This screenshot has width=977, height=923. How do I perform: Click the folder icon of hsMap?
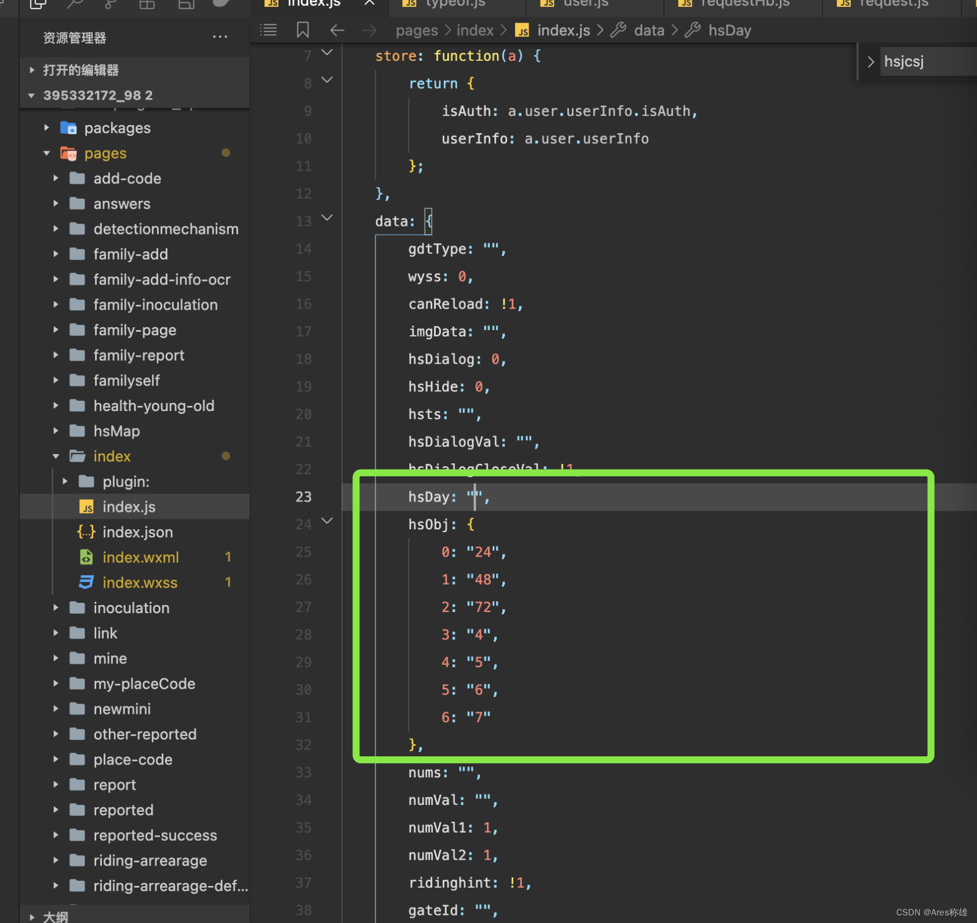78,431
